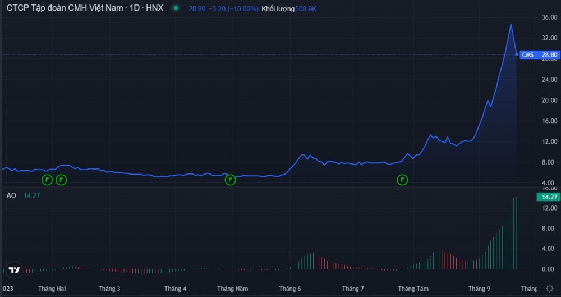This screenshot has height=297, width=561.
Task: Click the price line peak near 35
Action: 511,24
